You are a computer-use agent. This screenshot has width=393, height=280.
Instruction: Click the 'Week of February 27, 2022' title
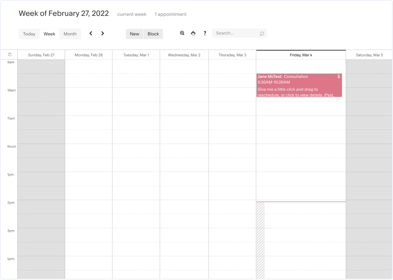pos(64,13)
